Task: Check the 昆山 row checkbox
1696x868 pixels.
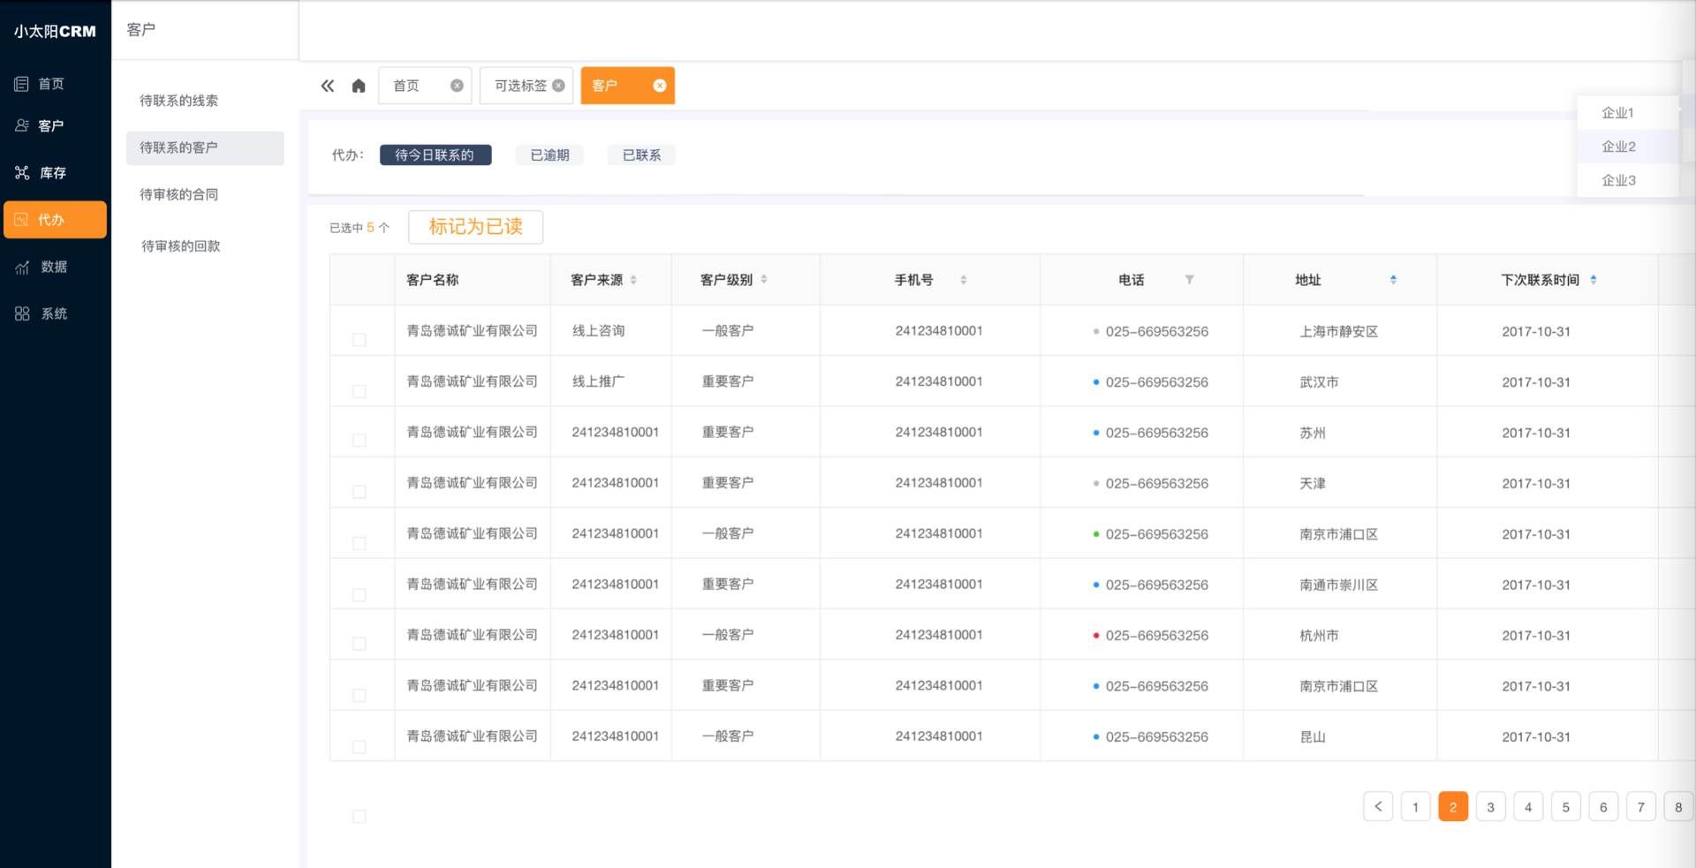Action: pyautogui.click(x=360, y=747)
